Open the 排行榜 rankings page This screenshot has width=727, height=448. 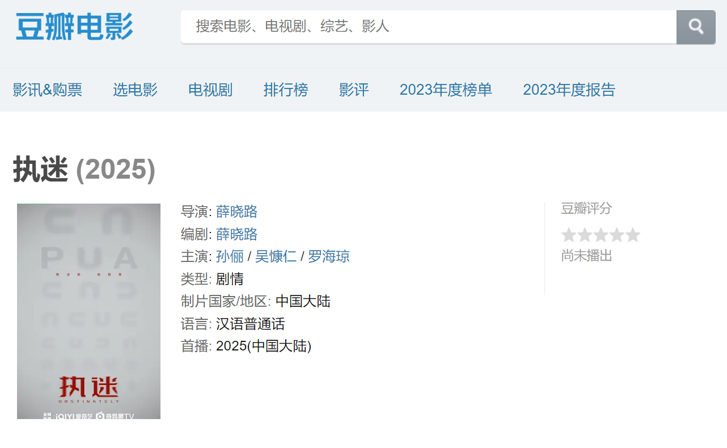pyautogui.click(x=286, y=90)
